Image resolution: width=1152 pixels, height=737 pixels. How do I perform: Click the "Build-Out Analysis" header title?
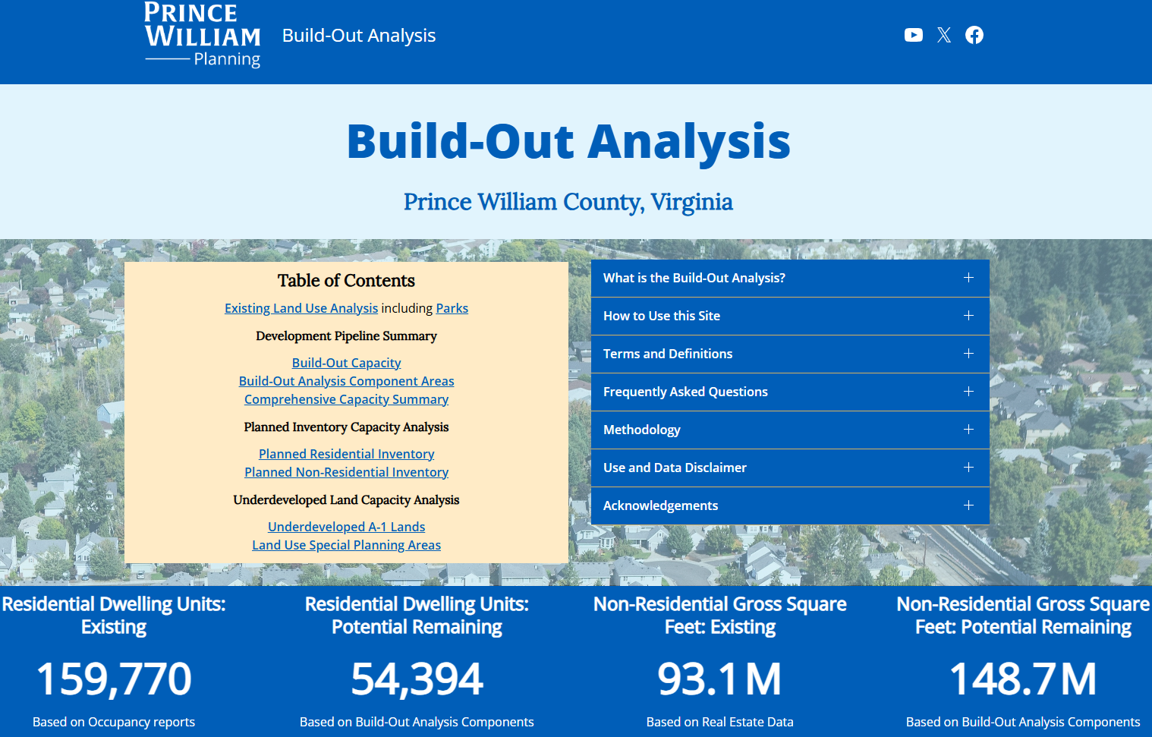[x=358, y=36]
